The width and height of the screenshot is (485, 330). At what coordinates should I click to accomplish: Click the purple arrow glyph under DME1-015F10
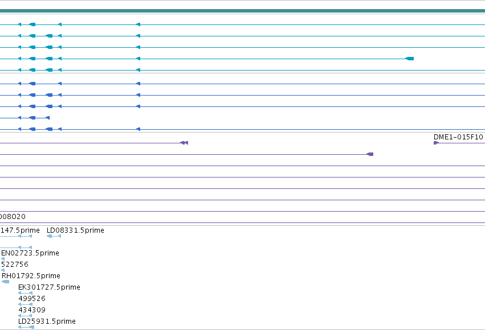(x=436, y=143)
